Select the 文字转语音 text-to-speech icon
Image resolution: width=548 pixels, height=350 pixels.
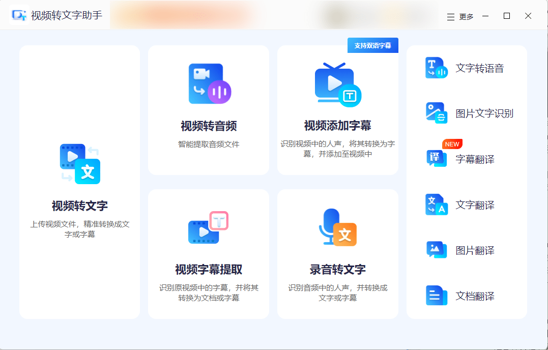[436, 68]
